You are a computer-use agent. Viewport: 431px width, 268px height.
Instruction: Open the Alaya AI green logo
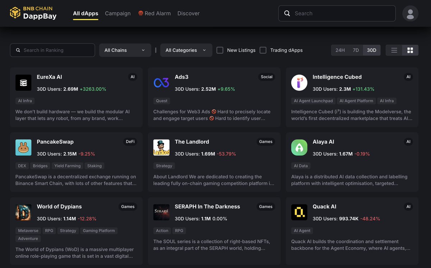point(299,147)
